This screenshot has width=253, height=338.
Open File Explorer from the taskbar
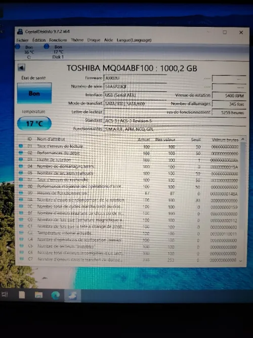[38, 295]
